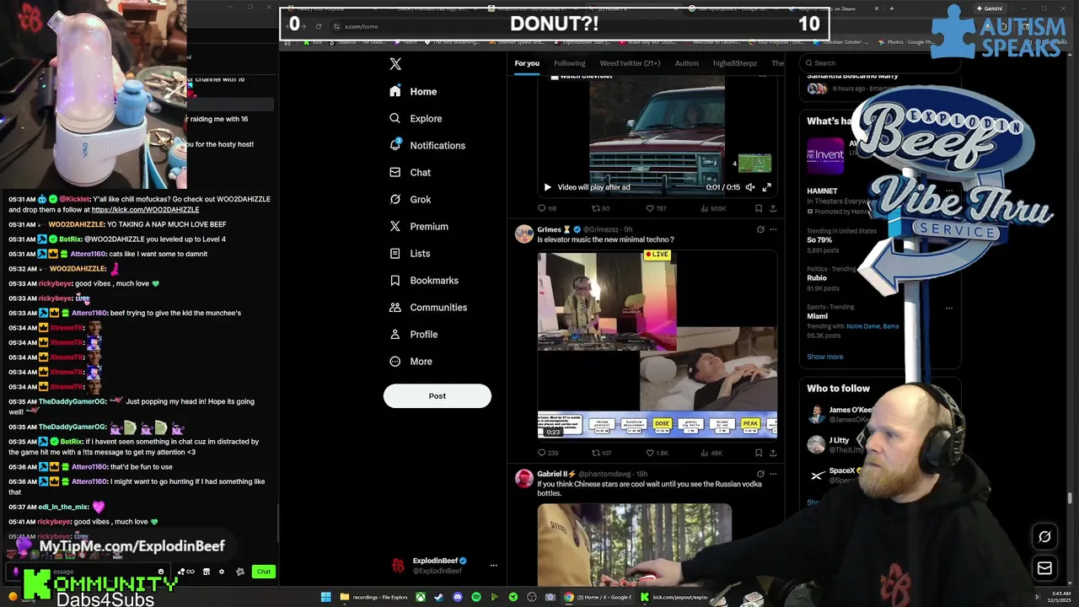Open Spotify from the taskbar
The image size is (1079, 607).
tap(475, 597)
